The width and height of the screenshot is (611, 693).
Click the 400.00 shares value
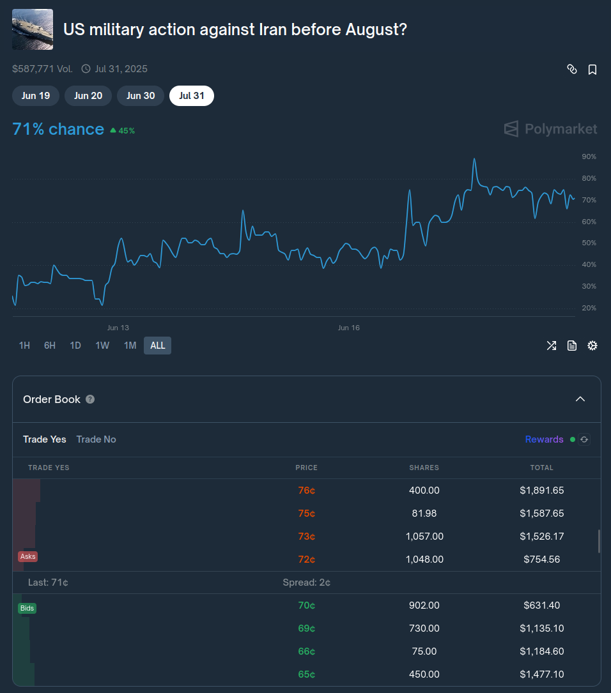(x=424, y=491)
